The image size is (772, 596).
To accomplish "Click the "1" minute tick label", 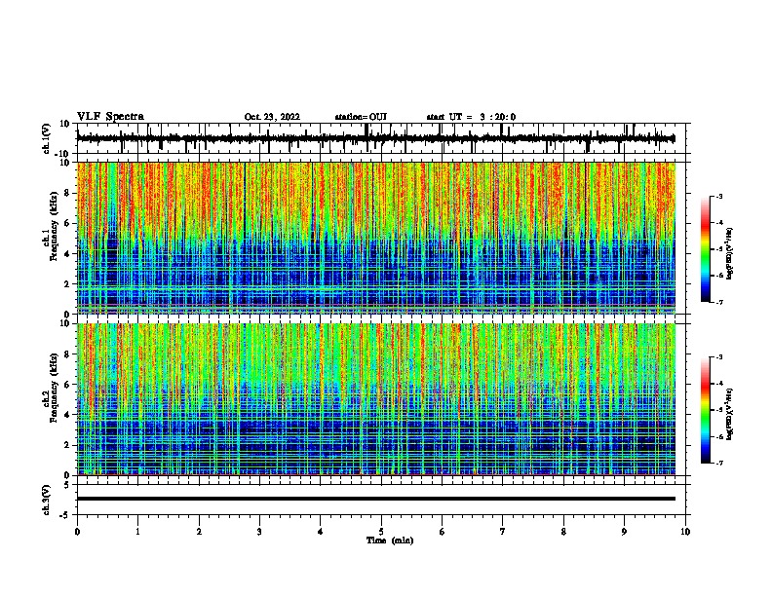I will (137, 532).
